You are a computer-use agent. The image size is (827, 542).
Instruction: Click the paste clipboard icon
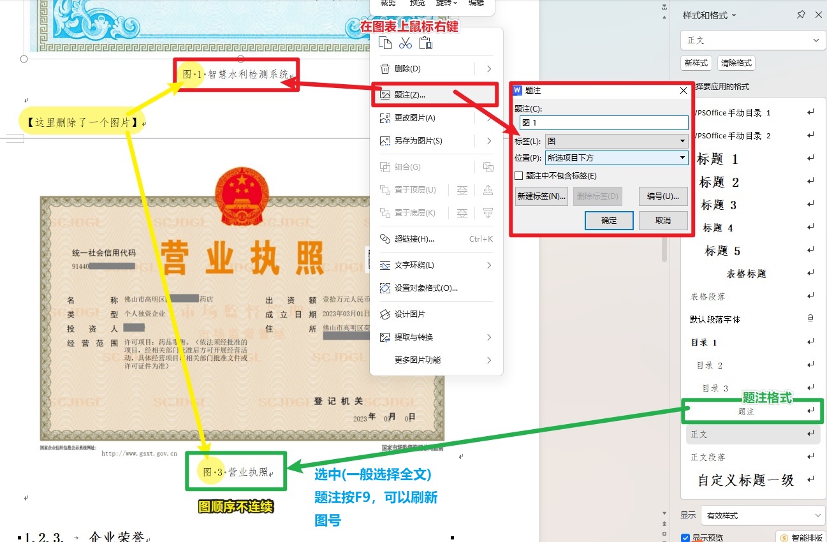pyautogui.click(x=426, y=43)
